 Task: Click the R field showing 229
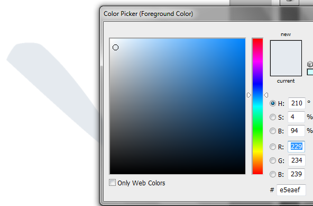pyautogui.click(x=296, y=147)
